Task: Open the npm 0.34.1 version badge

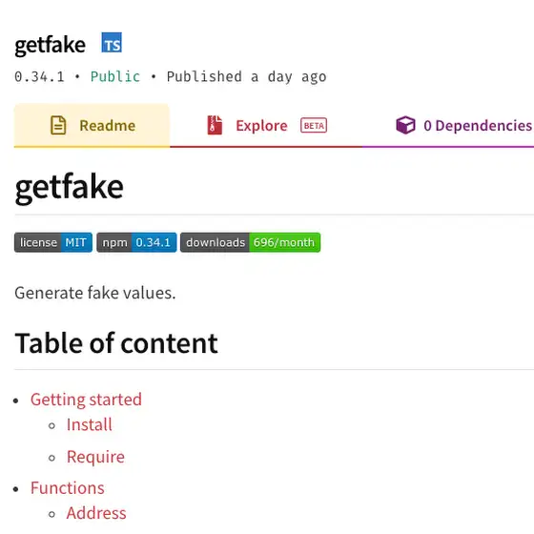Action: [136, 242]
